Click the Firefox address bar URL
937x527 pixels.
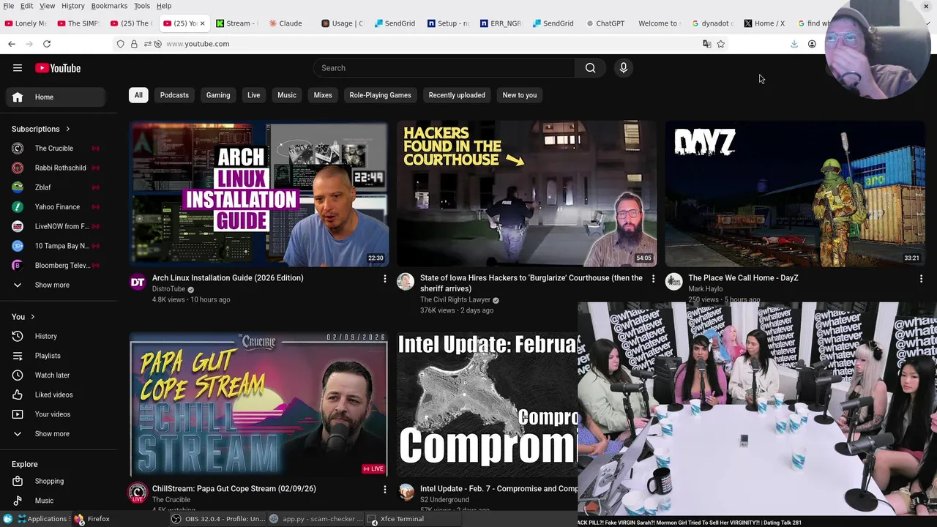click(x=198, y=44)
